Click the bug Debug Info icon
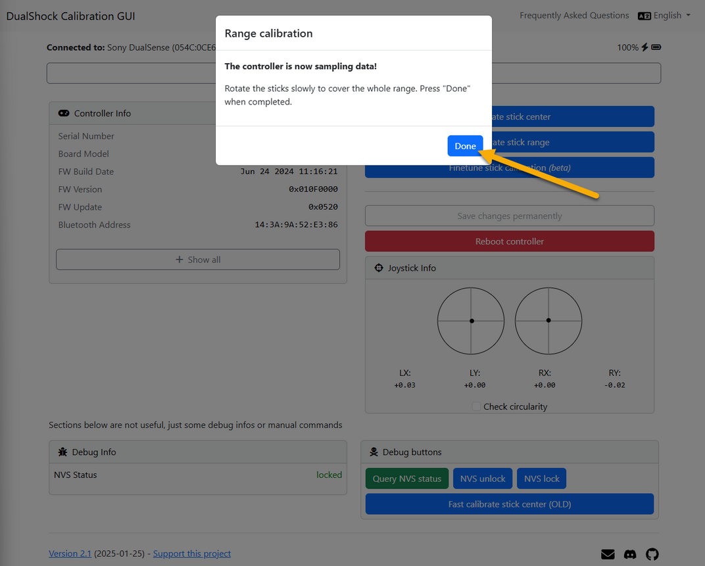This screenshot has width=705, height=566. click(62, 452)
